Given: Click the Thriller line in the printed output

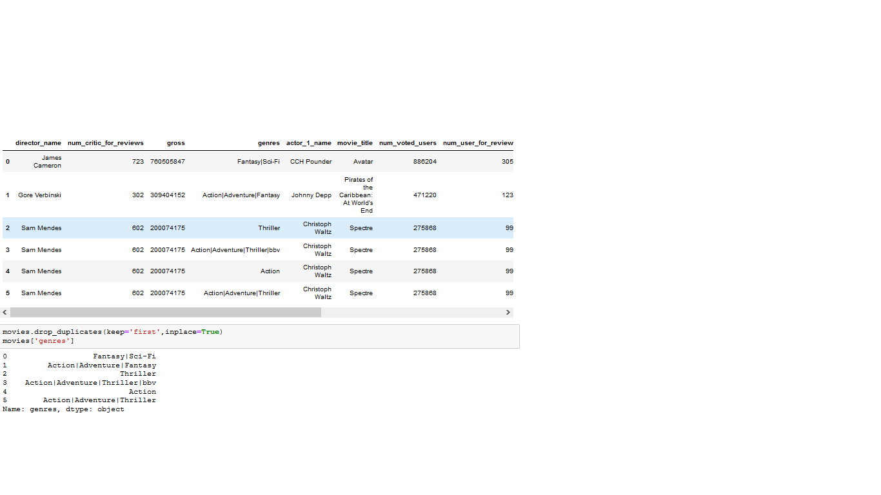Looking at the screenshot, I should click(x=138, y=374).
